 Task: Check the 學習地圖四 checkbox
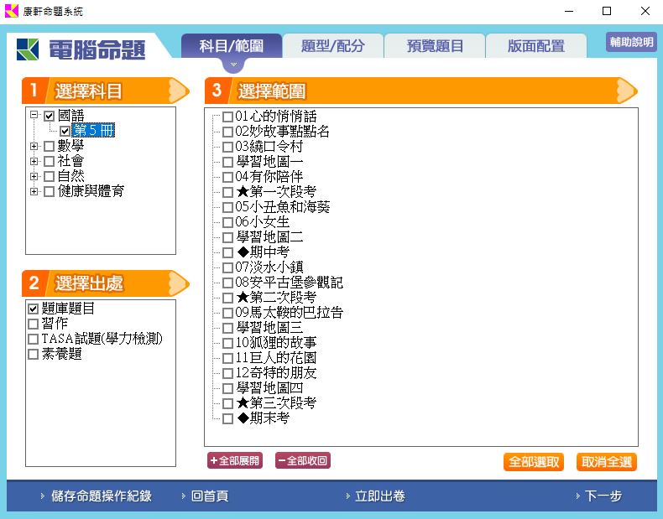[227, 388]
